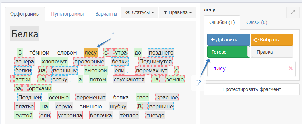Expand the Правила filter dropdown
302x138 pixels.
coord(177,13)
